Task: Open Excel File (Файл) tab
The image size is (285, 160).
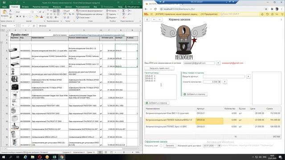Action: click(4, 7)
